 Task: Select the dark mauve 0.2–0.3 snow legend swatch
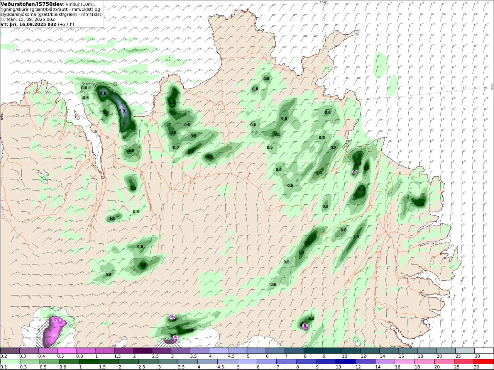pyautogui.click(x=10, y=351)
